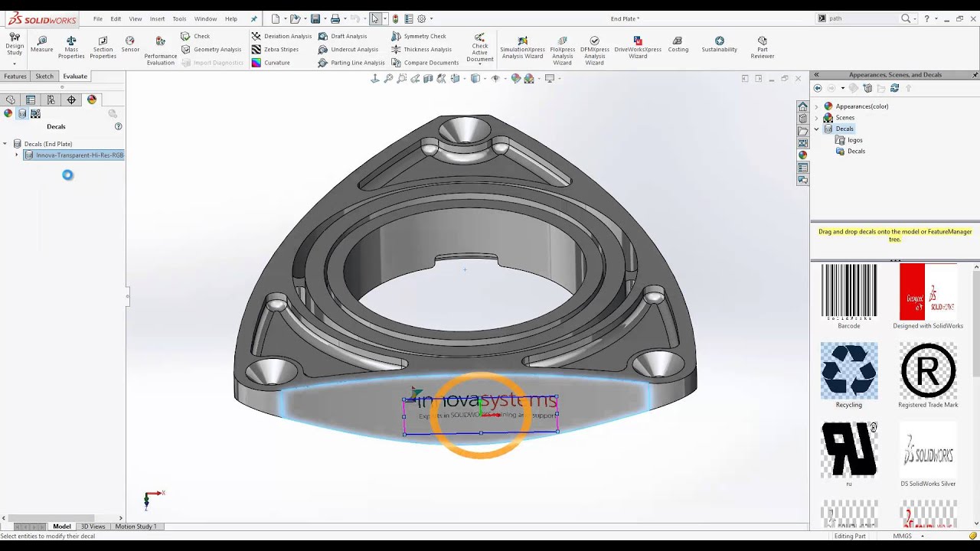
Task: Collapse Decals folder in task pane
Action: pos(816,129)
